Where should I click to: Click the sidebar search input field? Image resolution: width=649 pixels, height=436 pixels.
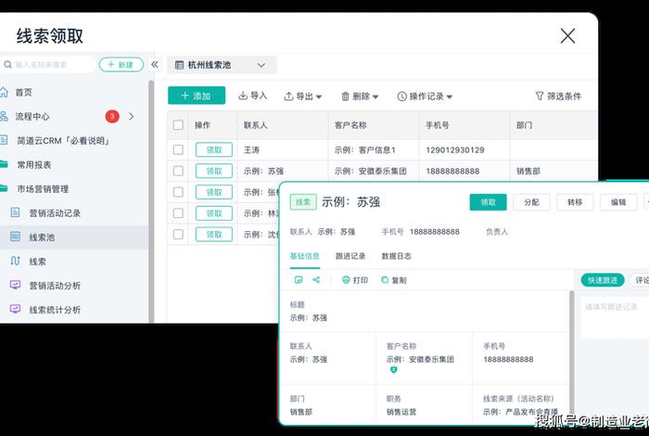[47, 65]
